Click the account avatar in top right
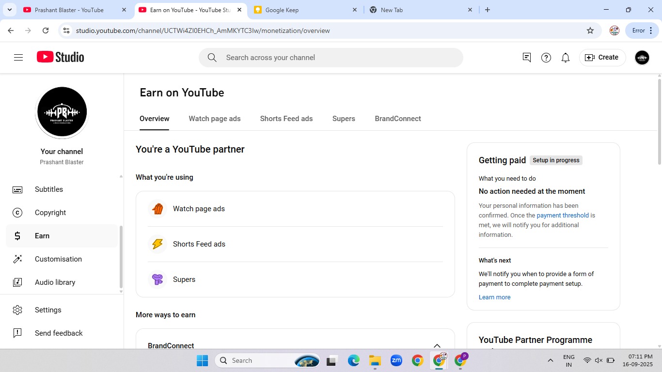Viewport: 662px width, 372px height. tap(642, 58)
